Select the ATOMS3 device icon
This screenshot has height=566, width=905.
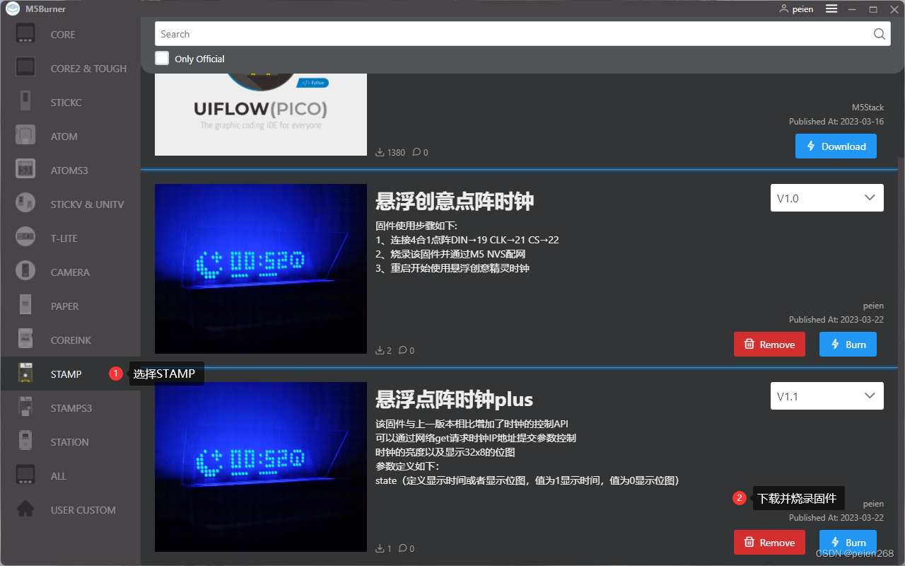pyautogui.click(x=26, y=170)
